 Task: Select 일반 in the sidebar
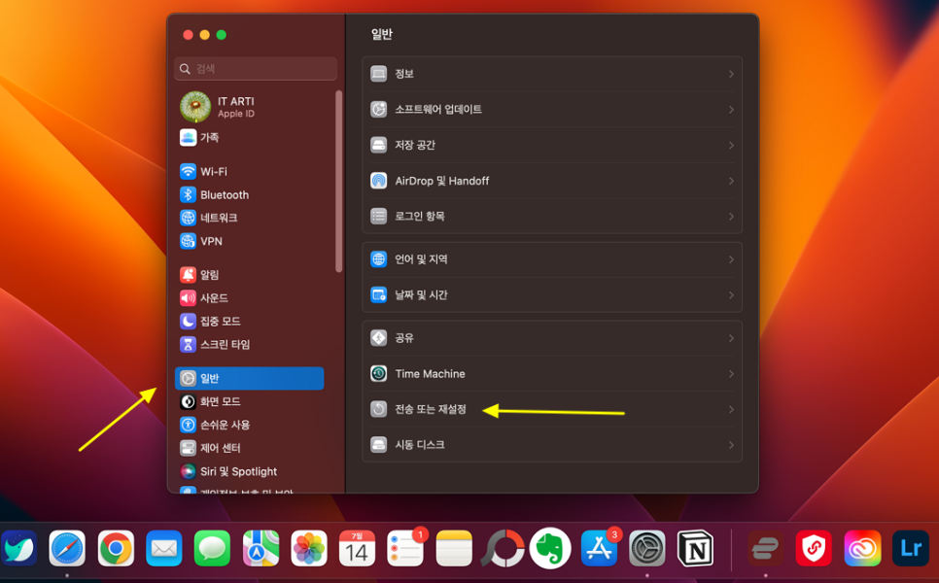click(x=249, y=378)
